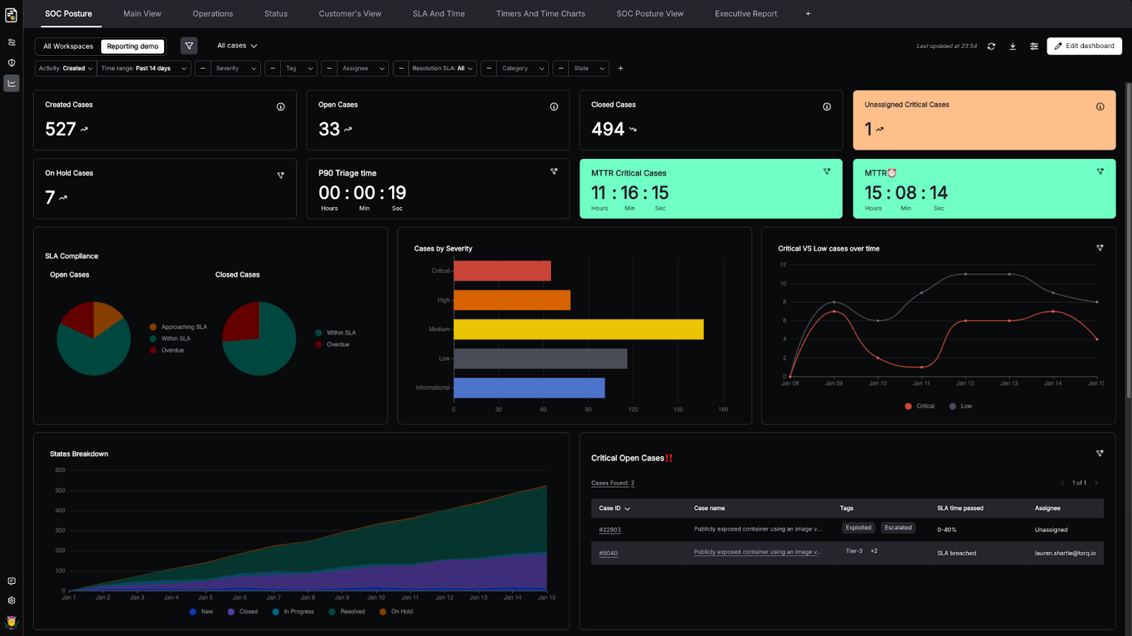Open the SLA And Time tab
The image size is (1132, 636).
[x=439, y=13]
